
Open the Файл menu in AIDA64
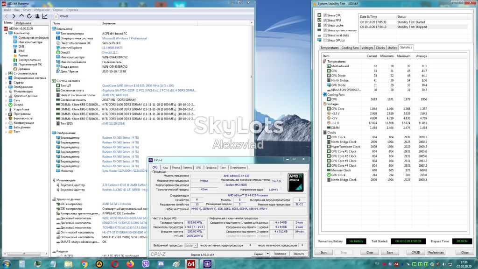(7, 10)
